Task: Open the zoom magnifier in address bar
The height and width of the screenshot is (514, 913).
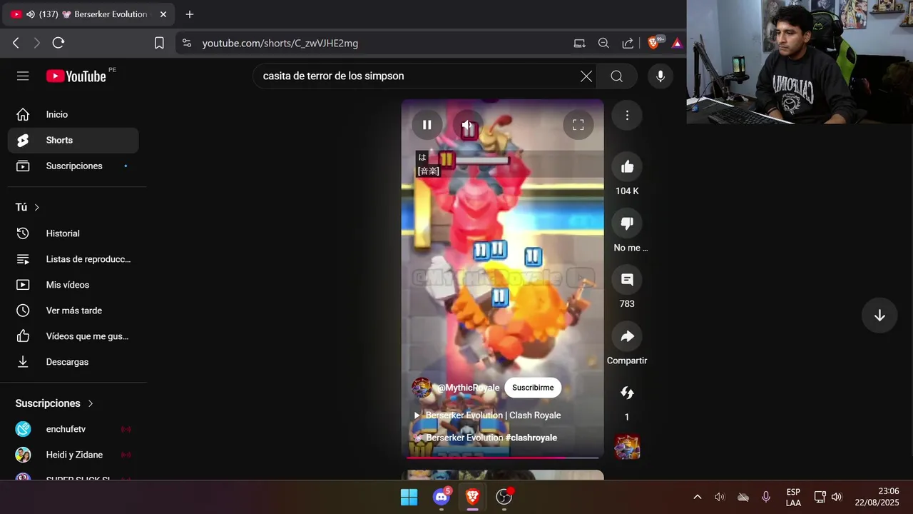Action: click(x=603, y=43)
